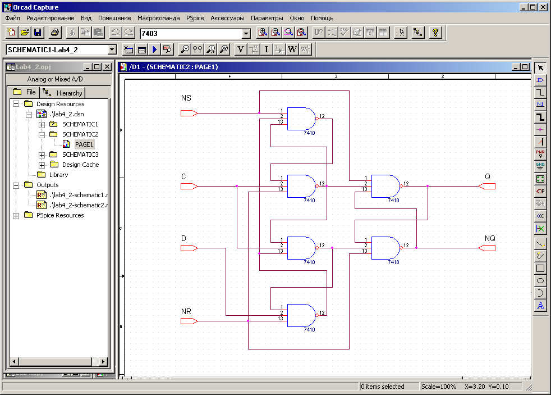This screenshot has width=551, height=395.
Task: Expand the SCHEMATIC1 folder
Action: (42, 125)
